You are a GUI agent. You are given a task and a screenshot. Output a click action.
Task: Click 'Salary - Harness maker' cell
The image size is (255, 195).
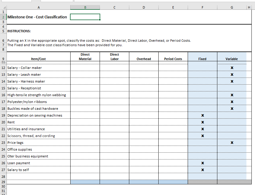39,81
